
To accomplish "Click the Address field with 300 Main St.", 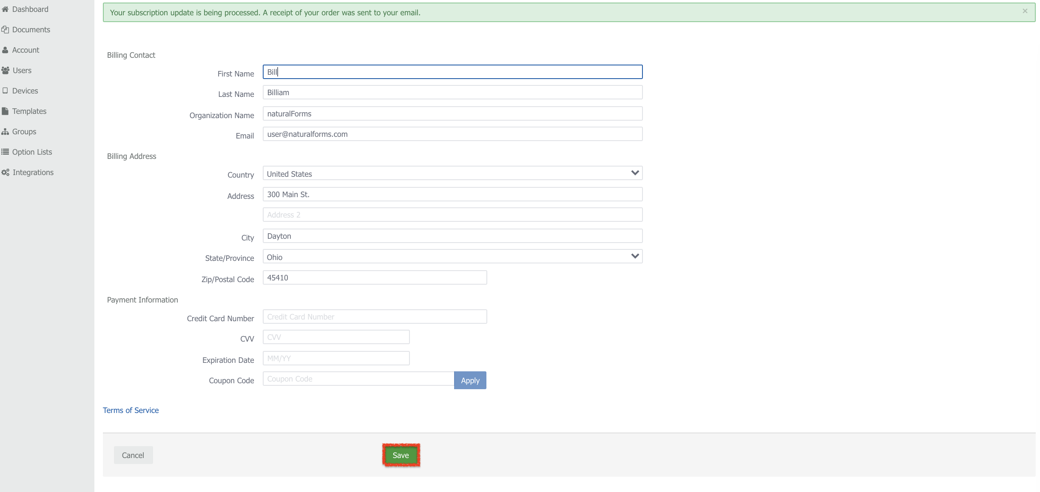I will click(452, 194).
